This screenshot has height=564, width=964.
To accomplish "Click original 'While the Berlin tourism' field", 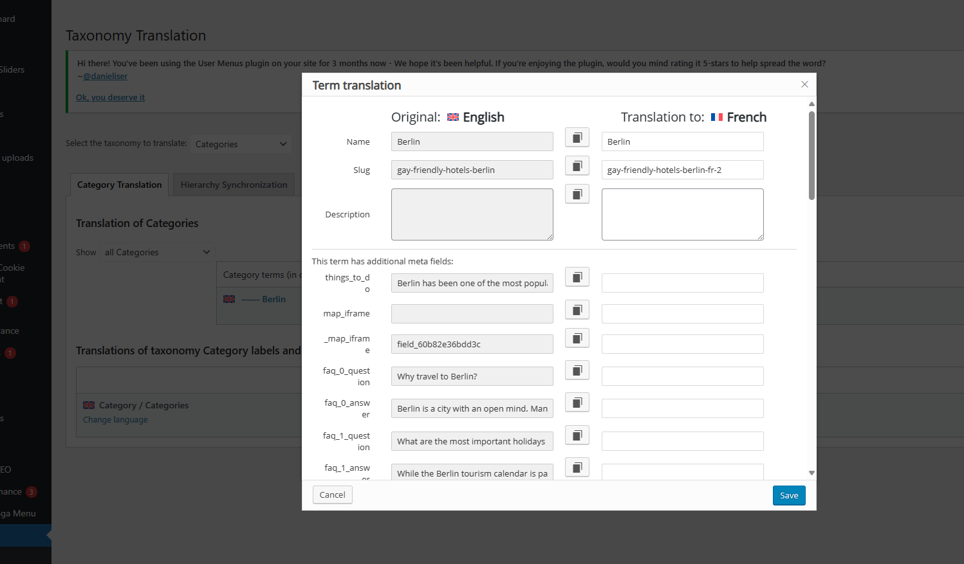I will [472, 472].
